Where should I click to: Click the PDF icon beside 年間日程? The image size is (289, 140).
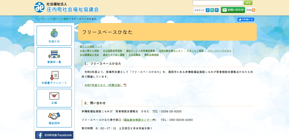coord(125,85)
